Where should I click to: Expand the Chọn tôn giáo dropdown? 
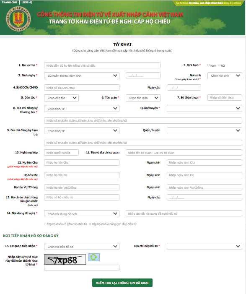coord(143,98)
